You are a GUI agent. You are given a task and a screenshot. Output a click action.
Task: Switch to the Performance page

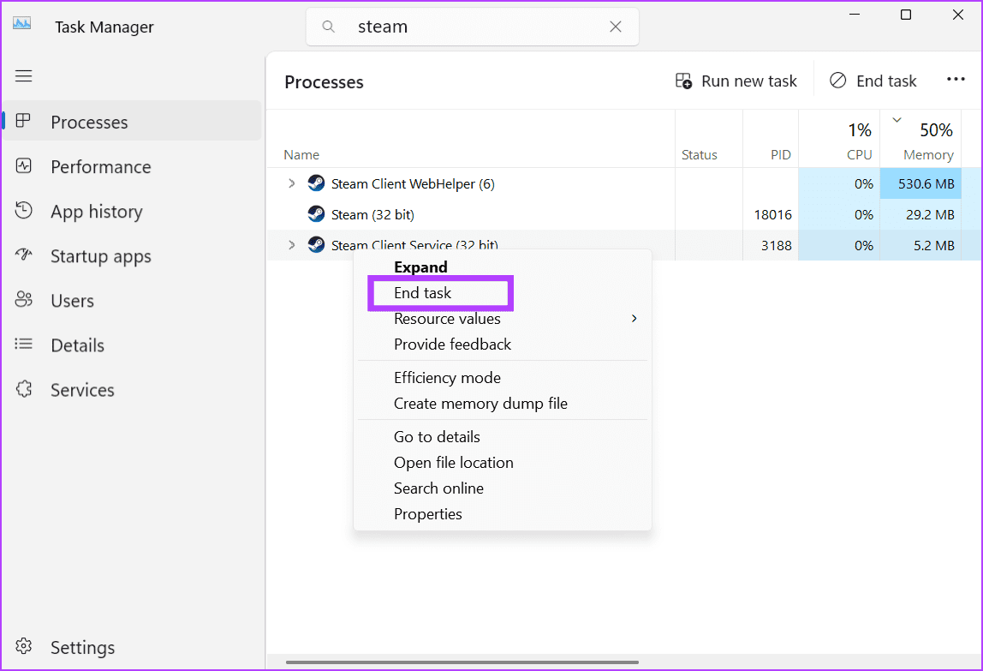pos(101,166)
